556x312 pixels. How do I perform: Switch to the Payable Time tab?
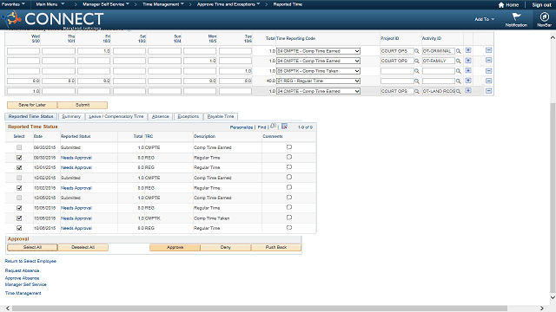point(221,116)
